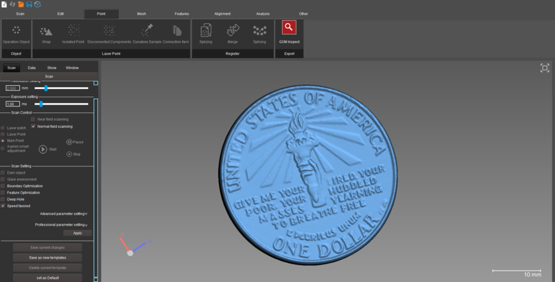
Task: Open the Alignment ribbon tab
Action: pos(222,14)
